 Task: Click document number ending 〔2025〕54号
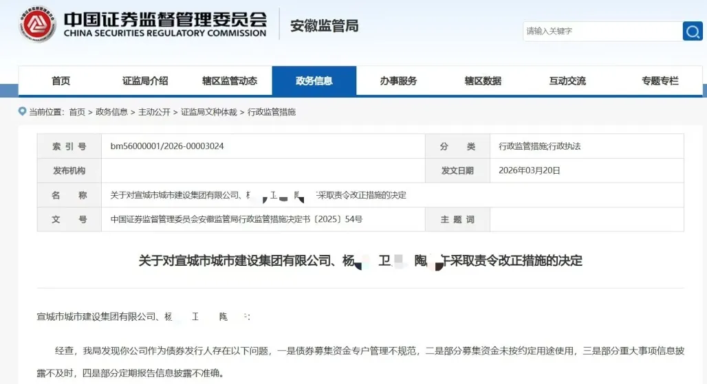(237, 219)
